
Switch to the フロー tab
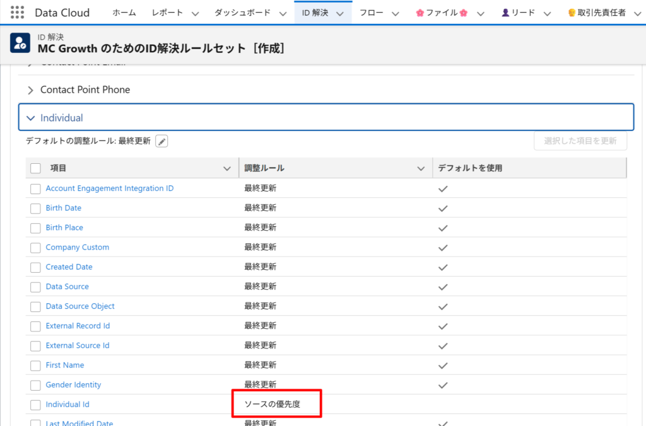click(x=371, y=13)
